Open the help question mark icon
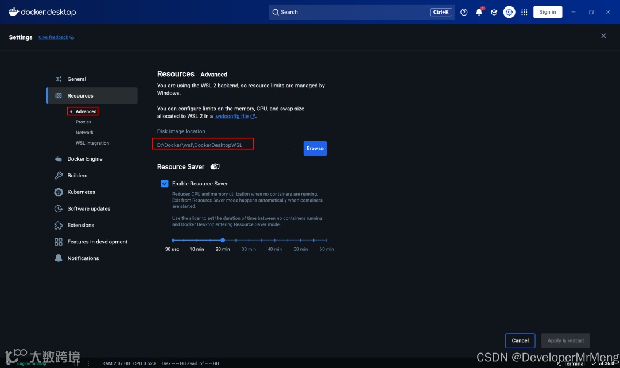The image size is (620, 368). pos(464,12)
